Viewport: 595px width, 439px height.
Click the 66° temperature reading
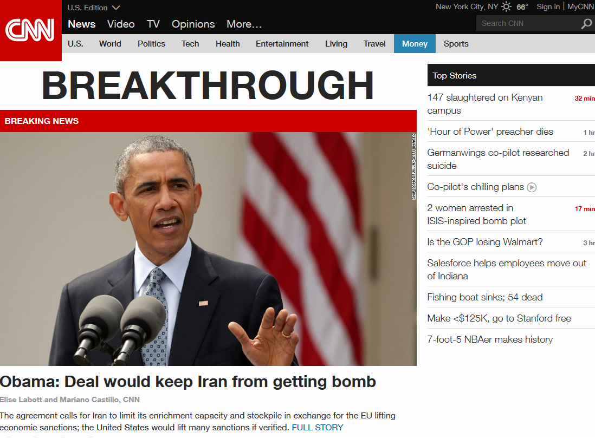pyautogui.click(x=522, y=7)
